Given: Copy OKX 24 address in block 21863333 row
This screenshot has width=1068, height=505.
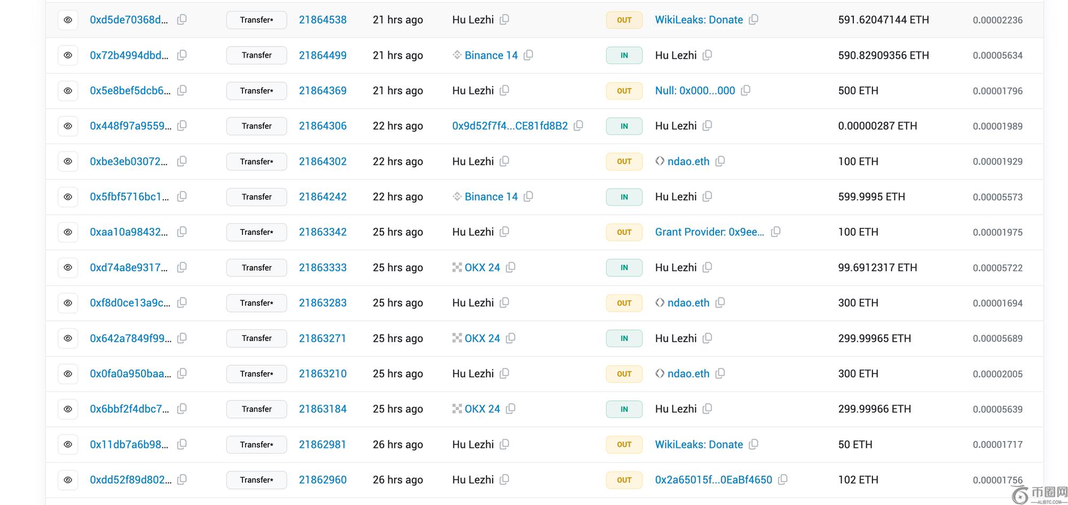Looking at the screenshot, I should pos(511,267).
